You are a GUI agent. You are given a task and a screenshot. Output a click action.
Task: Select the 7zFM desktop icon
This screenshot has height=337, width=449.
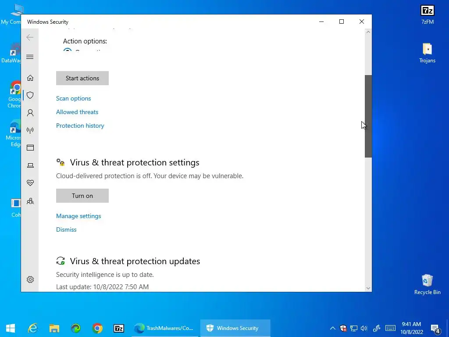[x=427, y=14]
